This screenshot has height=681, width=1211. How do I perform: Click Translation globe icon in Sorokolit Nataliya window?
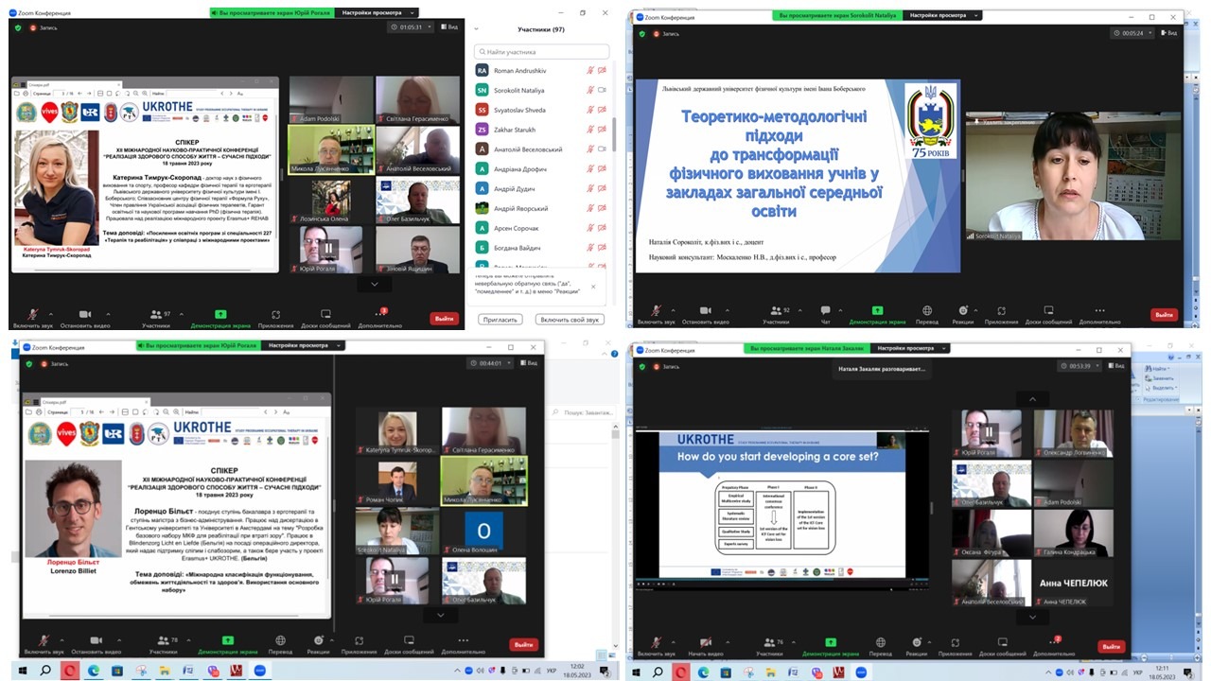926,313
